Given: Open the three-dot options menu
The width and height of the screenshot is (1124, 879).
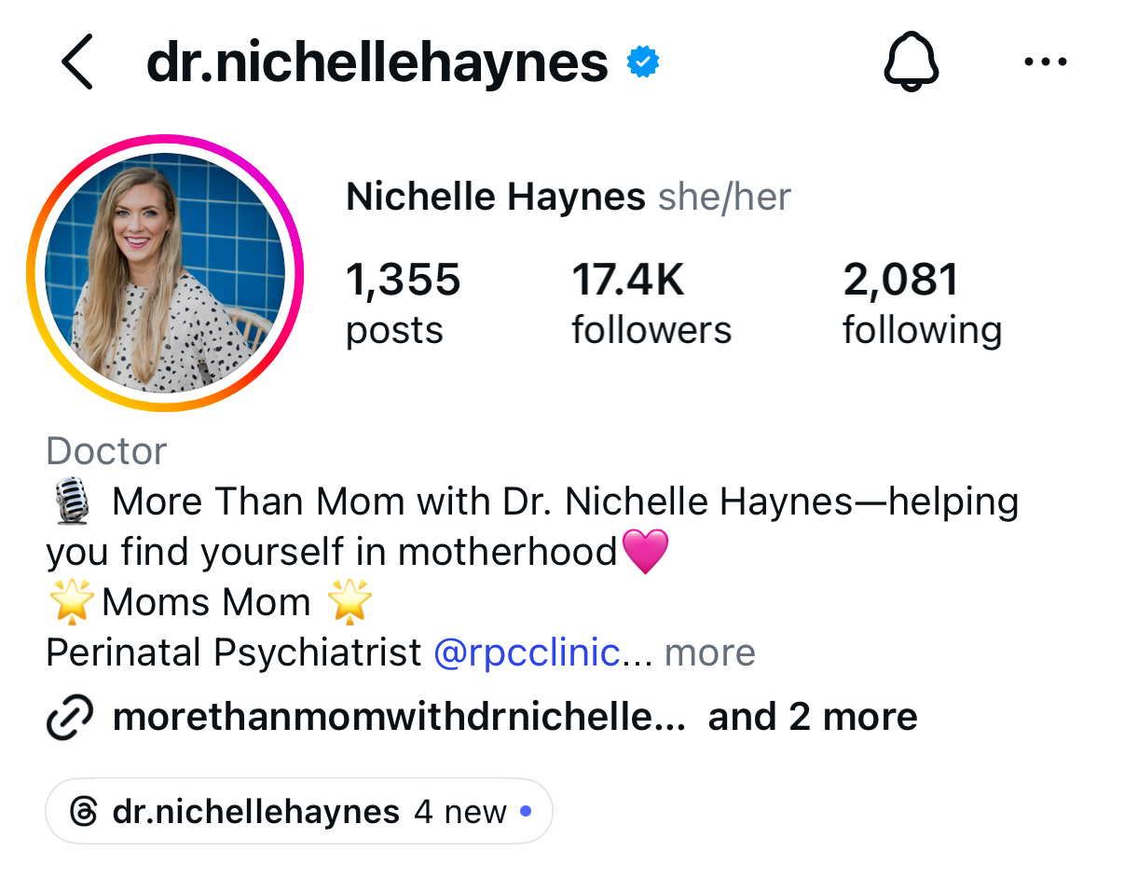Looking at the screenshot, I should 1046,63.
